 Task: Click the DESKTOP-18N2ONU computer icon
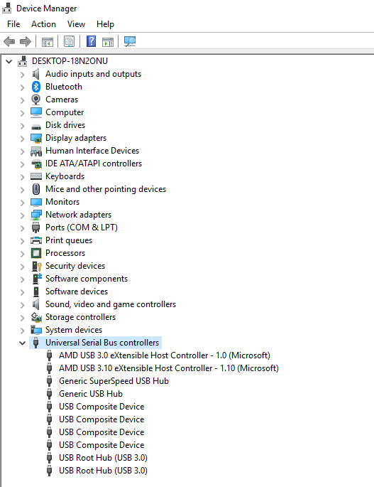[22, 61]
